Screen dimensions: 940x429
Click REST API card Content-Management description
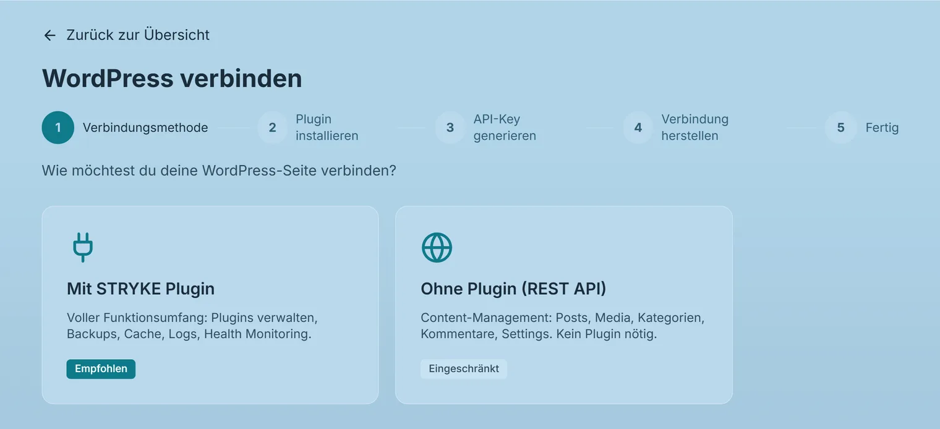[563, 326]
